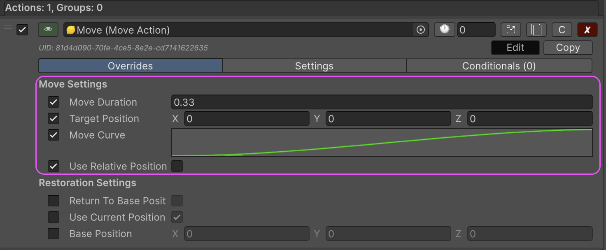Enable Return To Base Position override checkbox
This screenshot has width=606, height=250.
point(54,201)
